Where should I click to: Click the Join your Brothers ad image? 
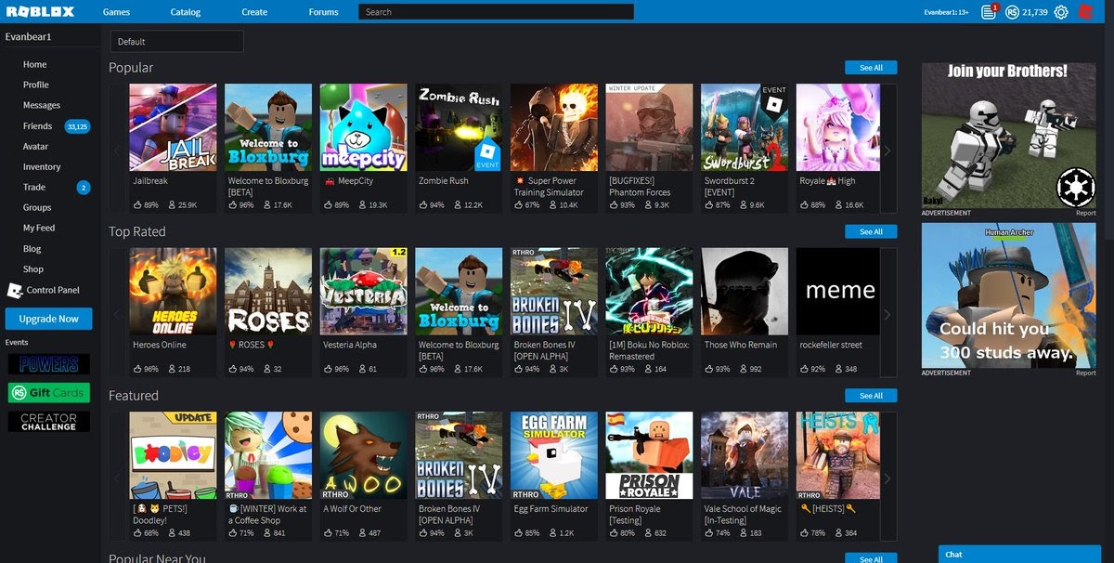pyautogui.click(x=1009, y=135)
